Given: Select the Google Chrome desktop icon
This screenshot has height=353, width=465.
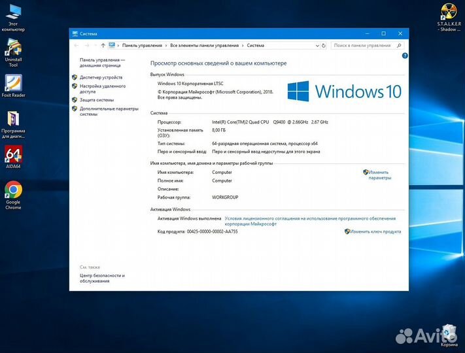Looking at the screenshot, I should click(13, 195).
